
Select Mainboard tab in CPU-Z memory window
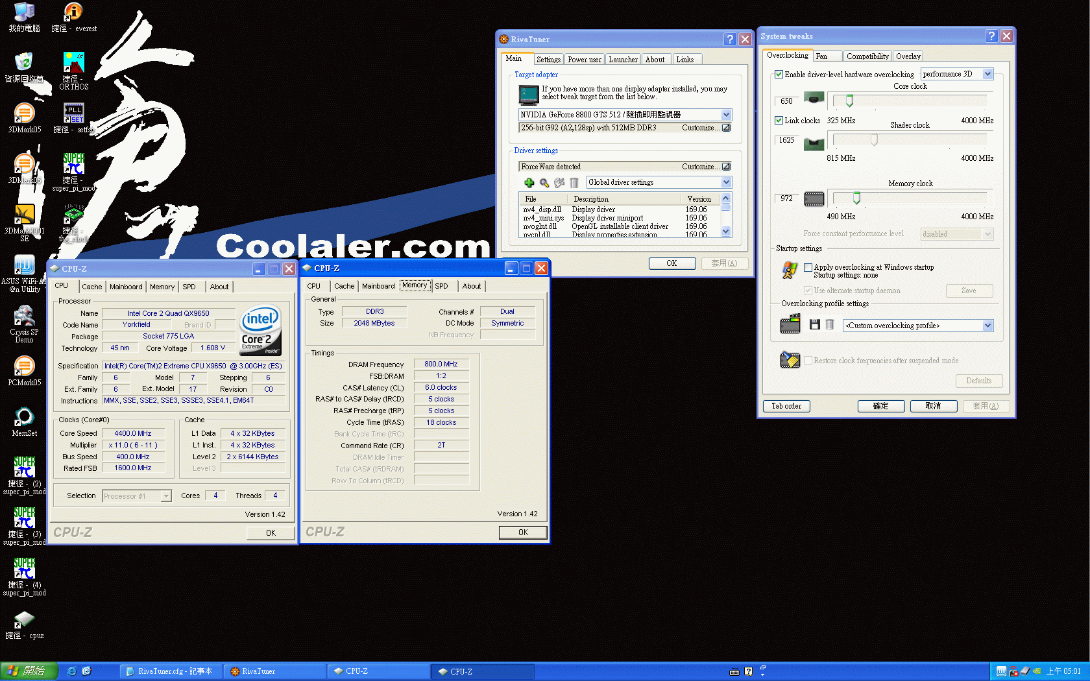378,286
